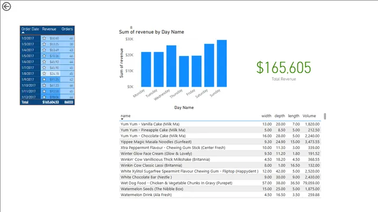Click the 79,059.00 volume cell
Viewport: 378px width, 212px height.
click(x=311, y=183)
